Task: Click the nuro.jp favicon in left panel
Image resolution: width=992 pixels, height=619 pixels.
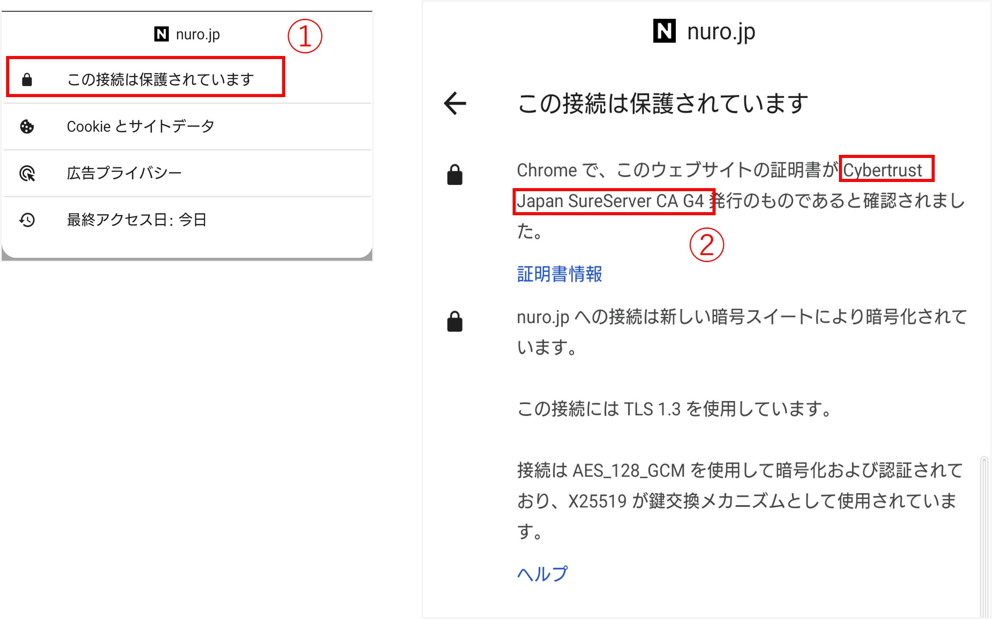Action: (x=161, y=34)
